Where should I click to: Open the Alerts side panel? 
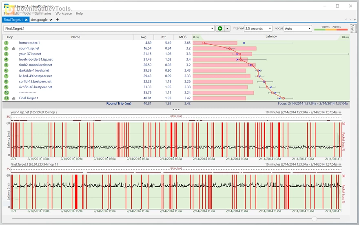pyautogui.click(x=352, y=28)
